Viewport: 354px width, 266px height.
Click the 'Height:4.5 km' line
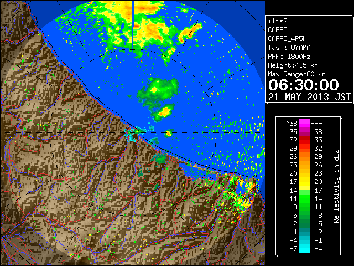tap(293, 65)
